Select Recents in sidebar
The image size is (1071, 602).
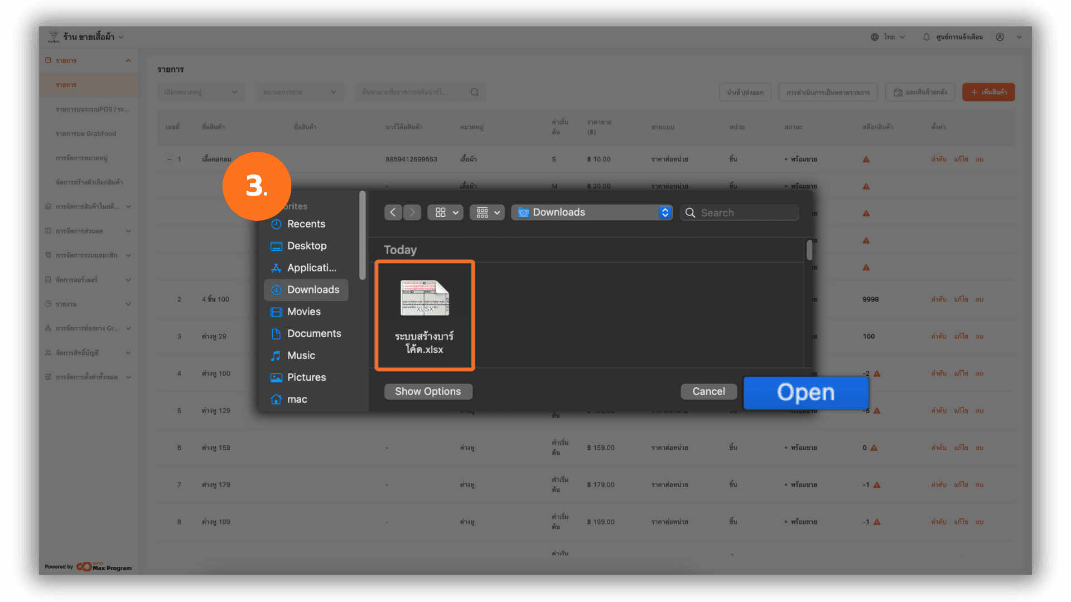306,224
